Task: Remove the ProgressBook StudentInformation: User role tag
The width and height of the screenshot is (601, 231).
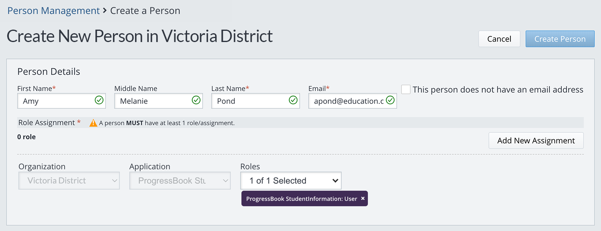Action: pos(363,199)
